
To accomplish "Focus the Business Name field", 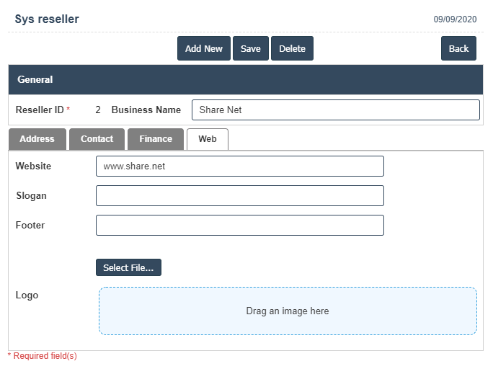I will tap(335, 110).
